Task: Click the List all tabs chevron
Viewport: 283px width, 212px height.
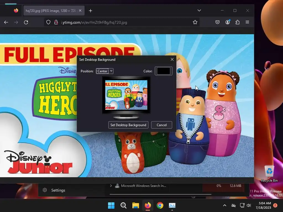Action: (199, 10)
